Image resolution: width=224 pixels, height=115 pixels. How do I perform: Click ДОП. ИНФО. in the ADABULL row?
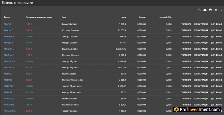pyautogui.click(x=217, y=24)
